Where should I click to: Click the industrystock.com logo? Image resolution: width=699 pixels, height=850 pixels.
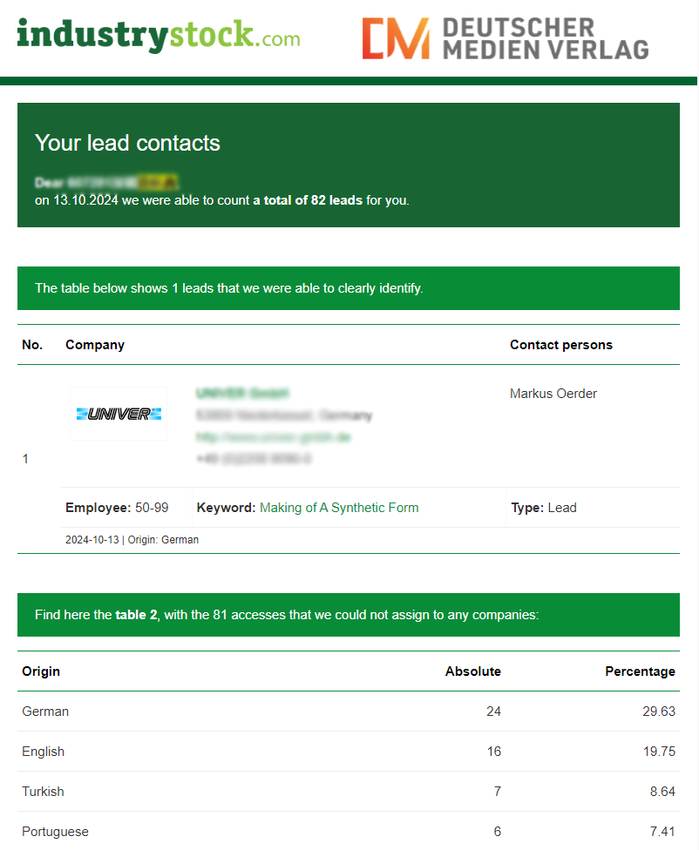[x=158, y=37]
